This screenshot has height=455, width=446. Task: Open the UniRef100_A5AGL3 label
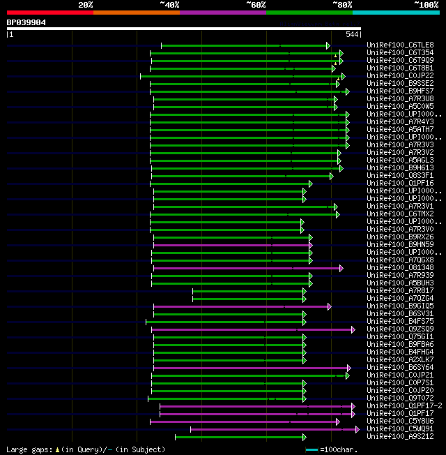[400, 160]
